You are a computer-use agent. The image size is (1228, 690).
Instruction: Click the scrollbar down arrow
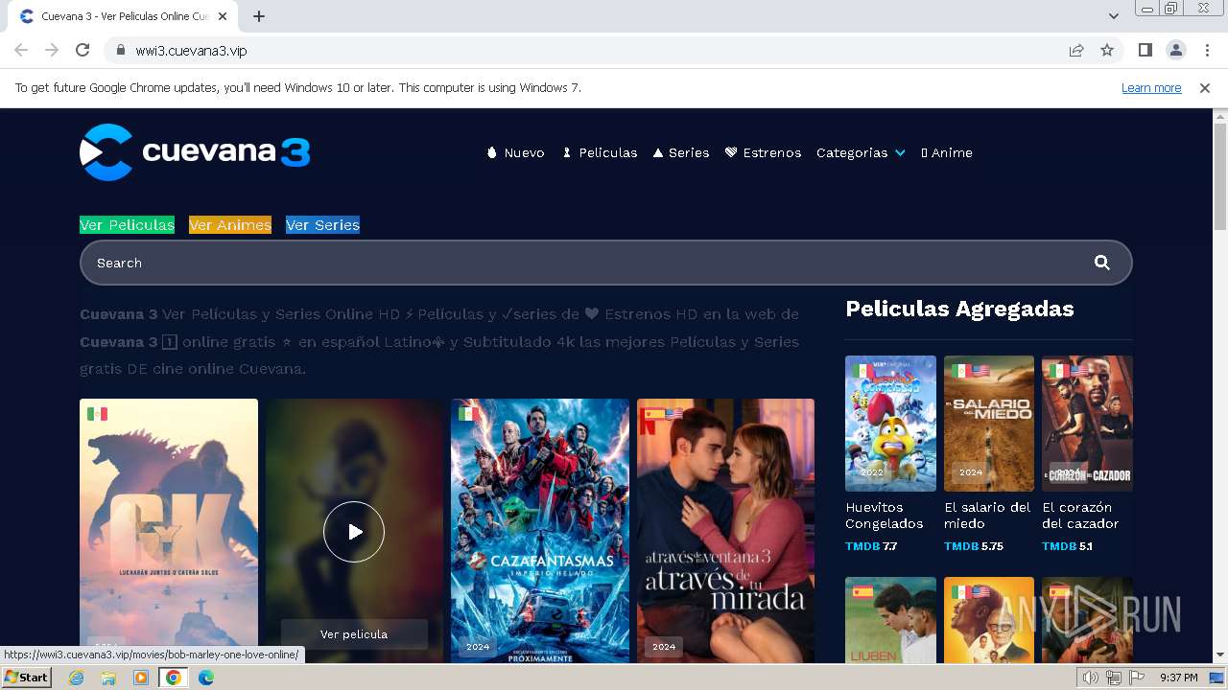point(1219,655)
